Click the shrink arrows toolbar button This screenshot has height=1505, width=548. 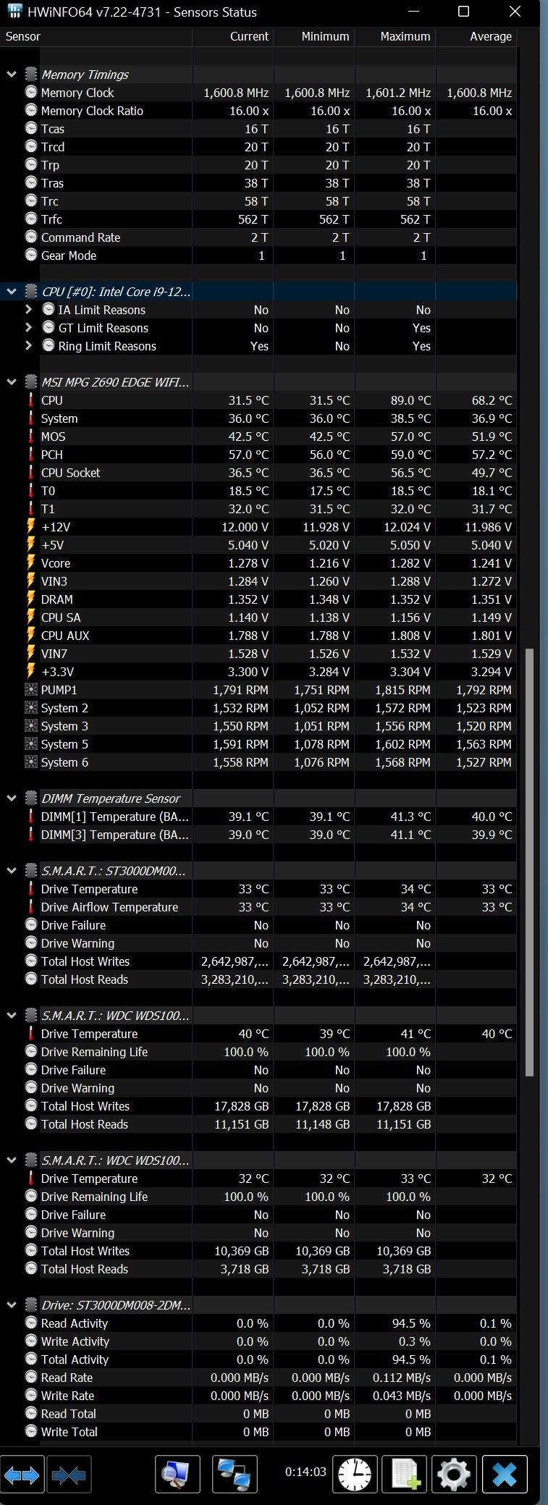pos(69,1474)
